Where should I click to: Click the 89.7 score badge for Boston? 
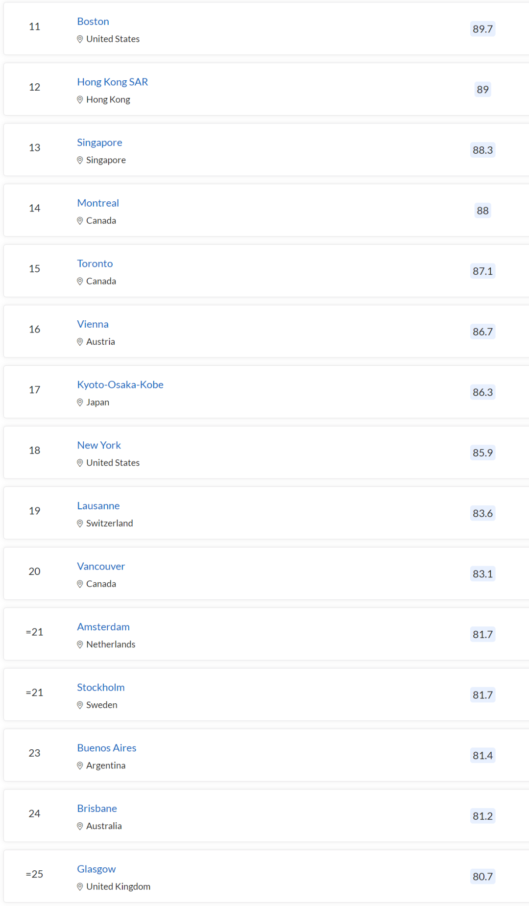click(482, 29)
